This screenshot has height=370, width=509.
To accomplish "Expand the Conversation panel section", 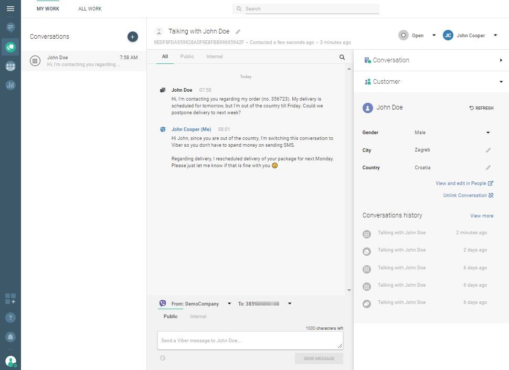I will (501, 60).
